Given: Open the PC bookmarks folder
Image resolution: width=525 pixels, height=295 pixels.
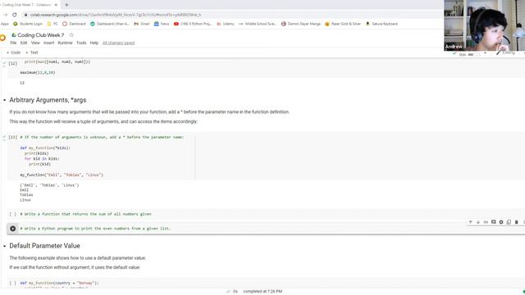Looking at the screenshot, I should [52, 24].
